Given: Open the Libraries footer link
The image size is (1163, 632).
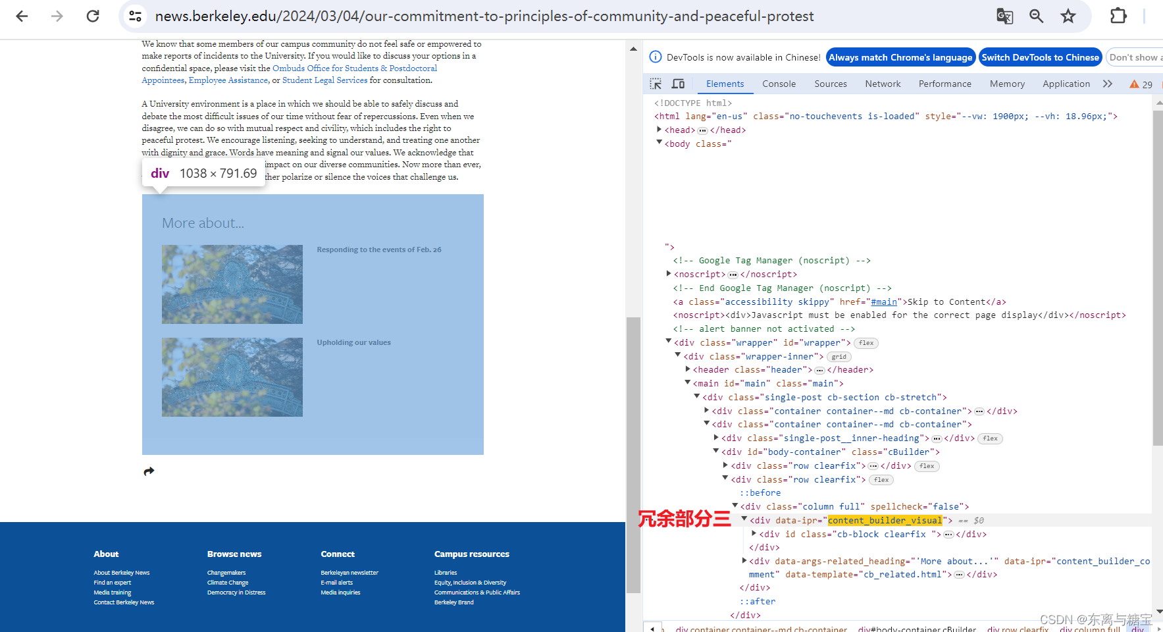Looking at the screenshot, I should [446, 573].
